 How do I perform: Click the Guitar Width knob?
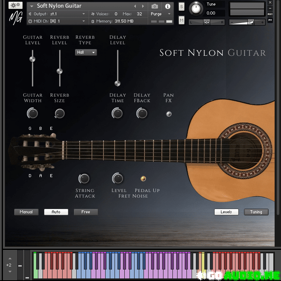click(32, 113)
